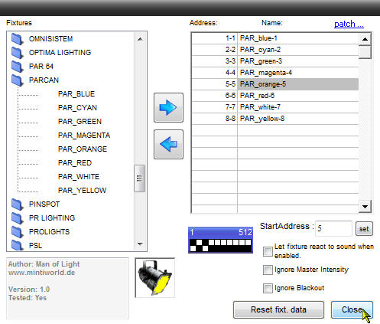Screen dimensions: 380x324
Task: Click the blue left arrow remove-fixture button
Action: pos(168,144)
